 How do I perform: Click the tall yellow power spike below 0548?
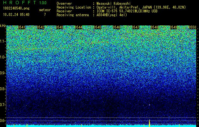150,123
